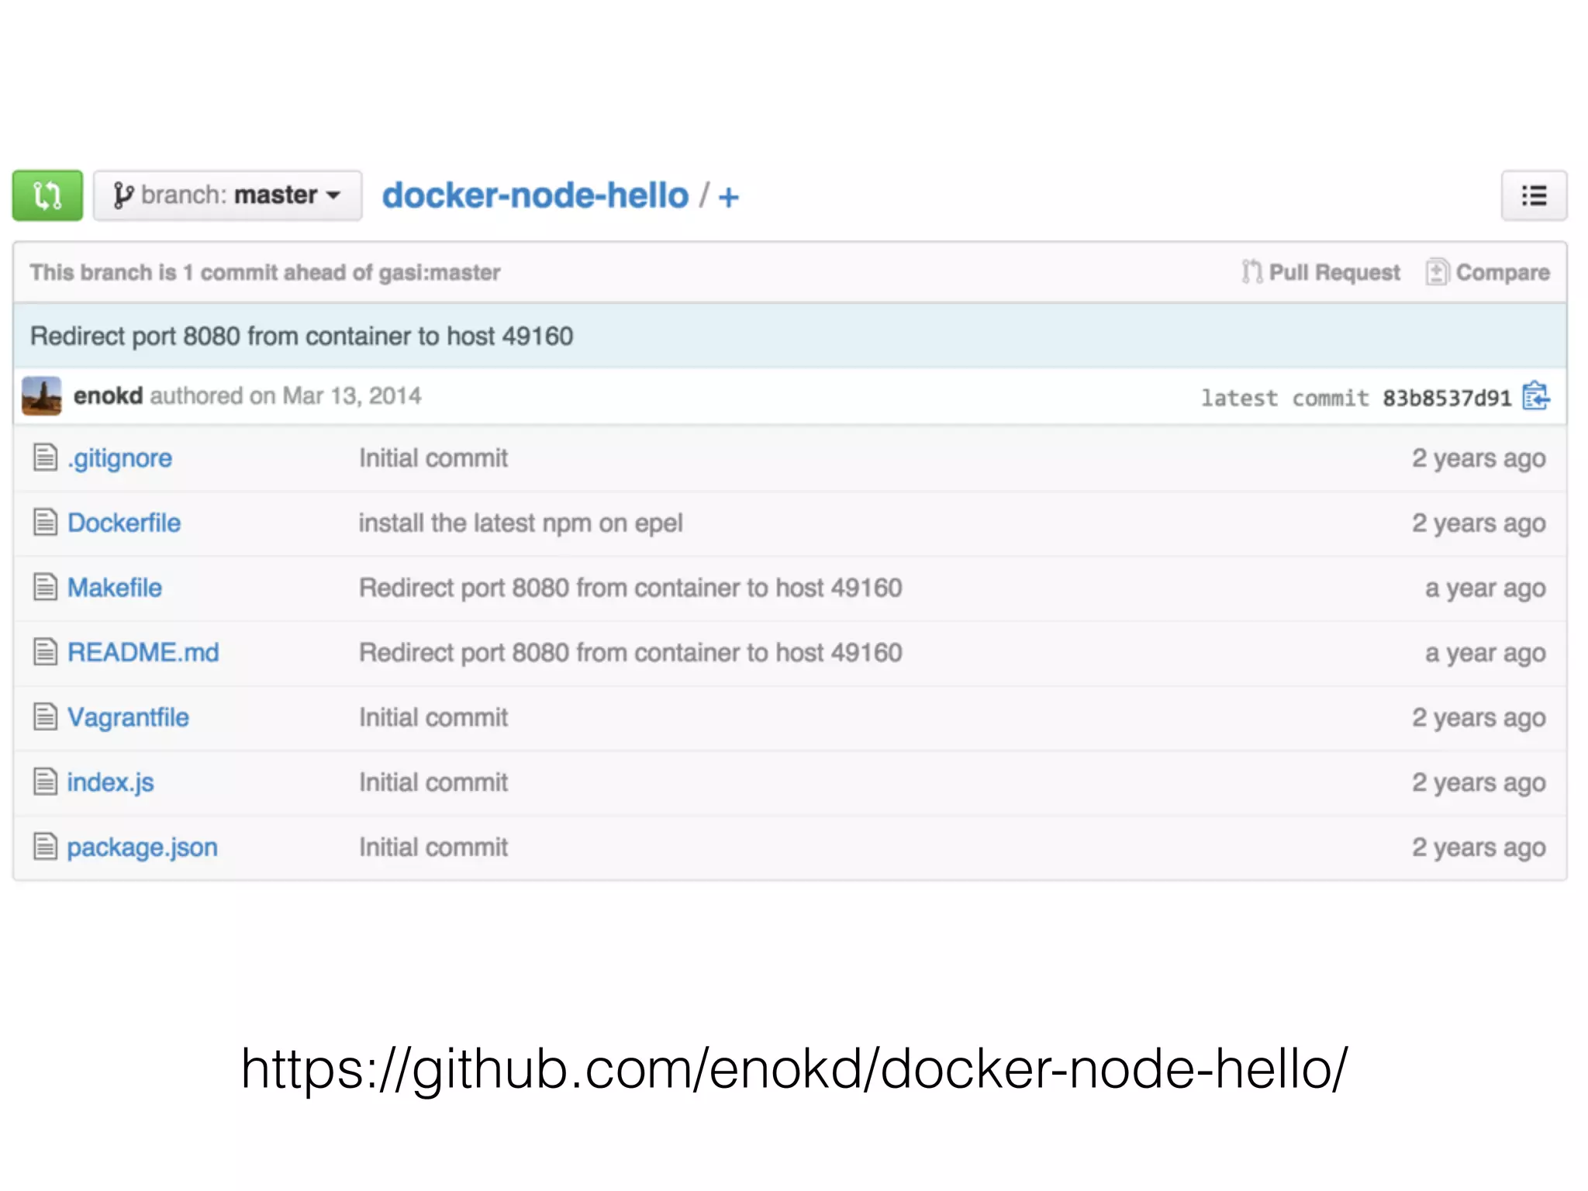Click the 2 years ago timestamp for Dockerfile
Image resolution: width=1588 pixels, height=1191 pixels.
(x=1479, y=523)
